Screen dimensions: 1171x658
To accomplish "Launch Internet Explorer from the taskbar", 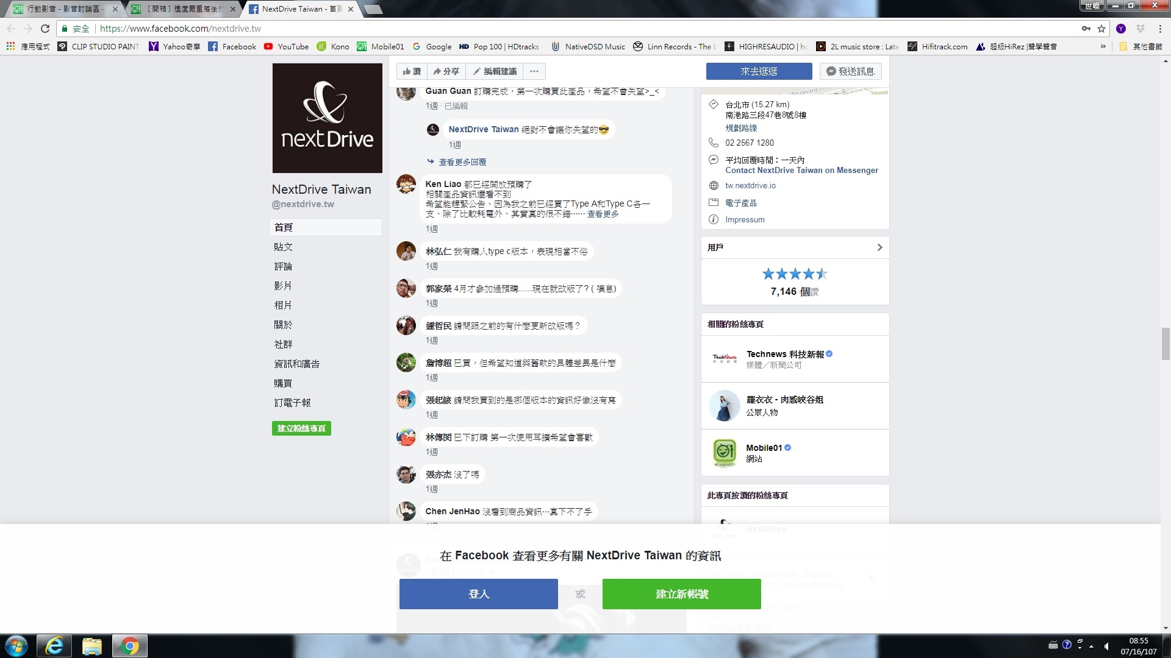I will point(54,646).
